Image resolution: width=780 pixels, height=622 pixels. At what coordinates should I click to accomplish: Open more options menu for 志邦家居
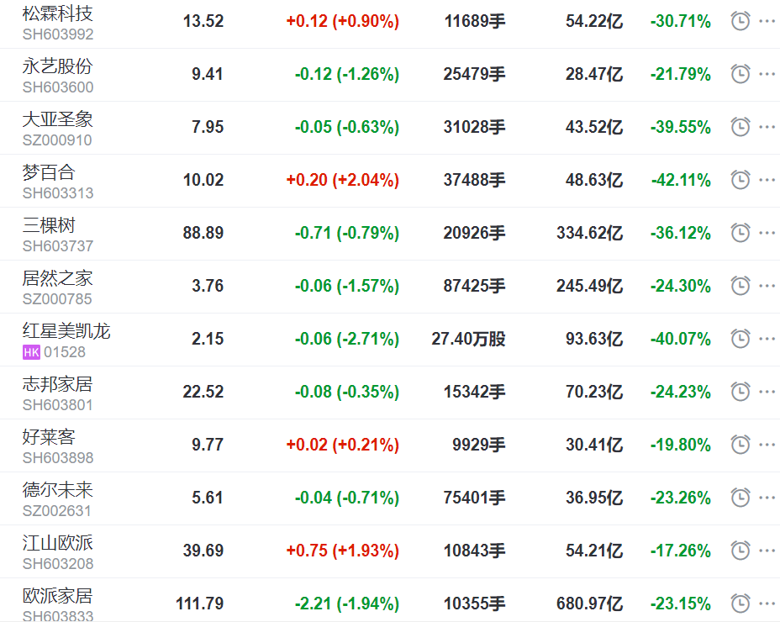(x=767, y=392)
